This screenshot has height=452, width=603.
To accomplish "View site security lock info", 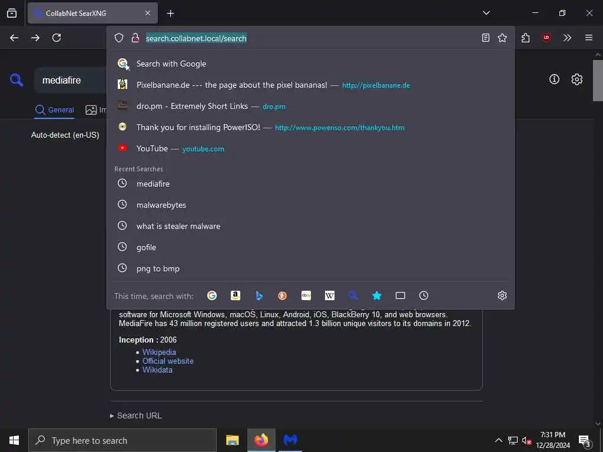I will pos(135,38).
